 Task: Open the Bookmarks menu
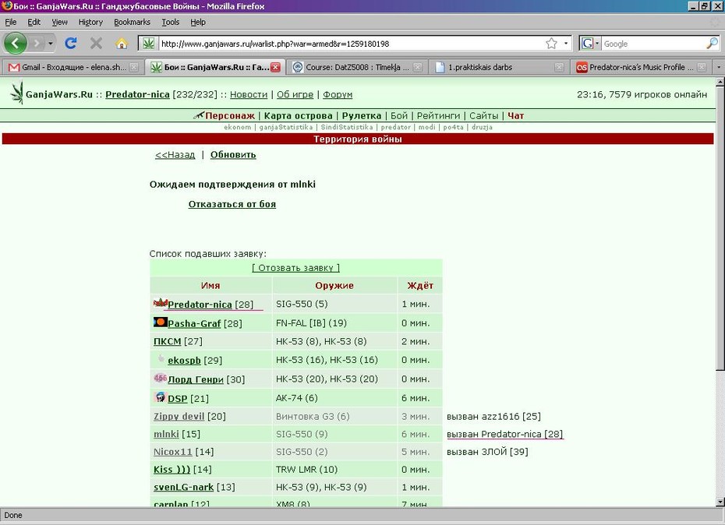pyautogui.click(x=132, y=22)
